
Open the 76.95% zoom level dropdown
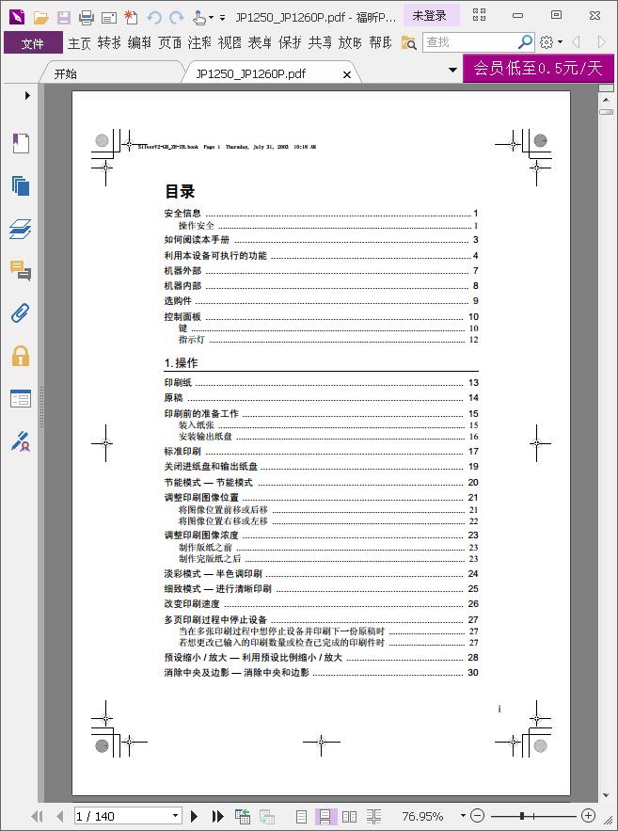463,816
